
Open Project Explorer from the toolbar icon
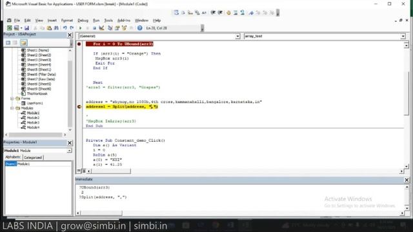coord(110,28)
